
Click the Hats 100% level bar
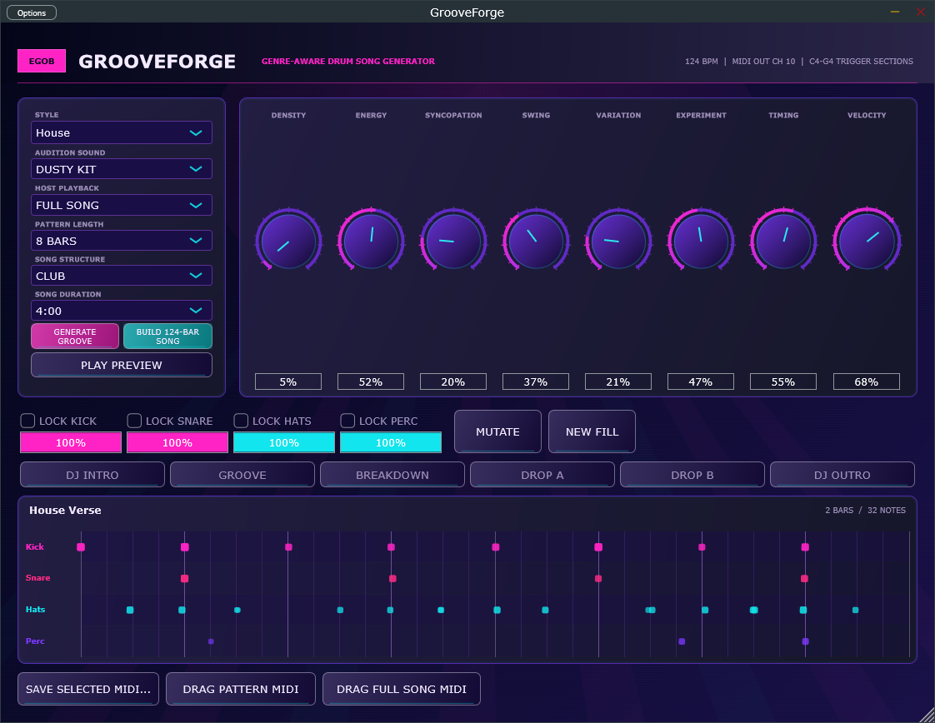(x=284, y=442)
